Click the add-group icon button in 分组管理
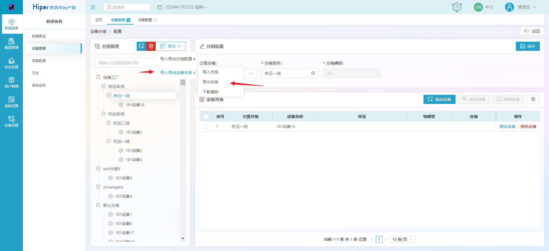549x251 pixels. click(x=142, y=46)
